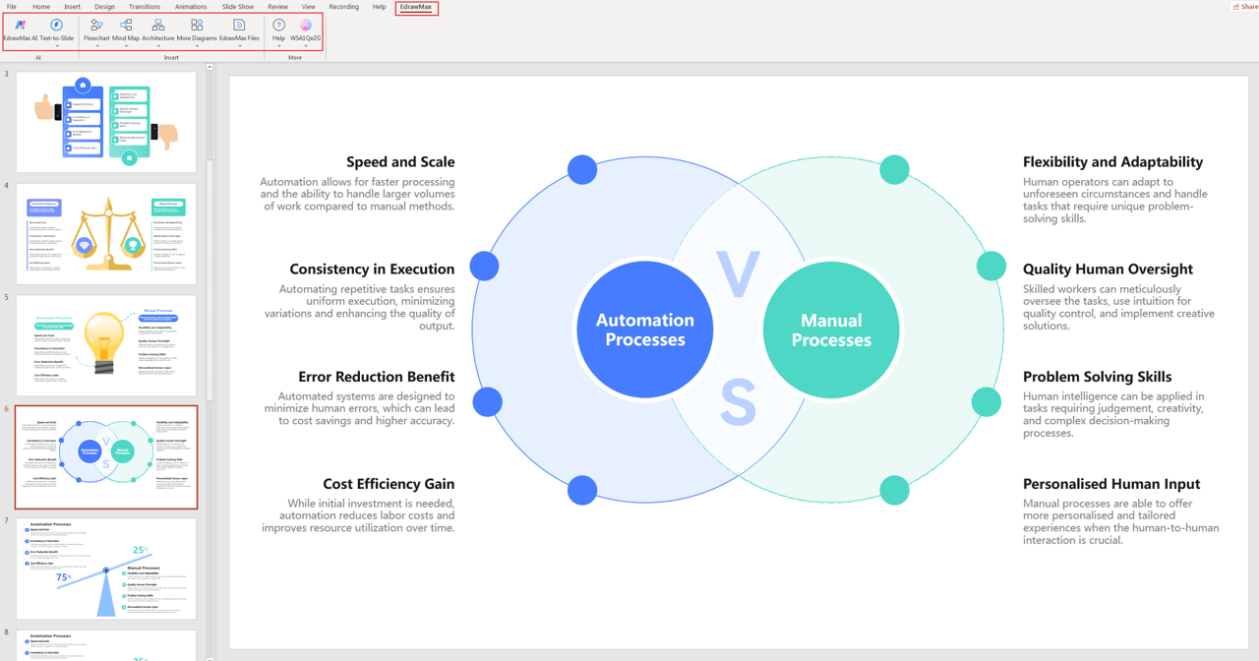This screenshot has width=1259, height=661.
Task: Click the 'Skilled workers can meticulously' paragraph
Action: [x=1118, y=308]
